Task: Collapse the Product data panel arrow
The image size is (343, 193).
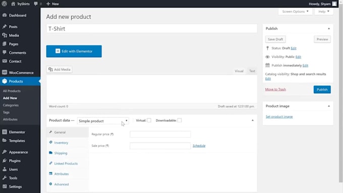Action: click(252, 120)
